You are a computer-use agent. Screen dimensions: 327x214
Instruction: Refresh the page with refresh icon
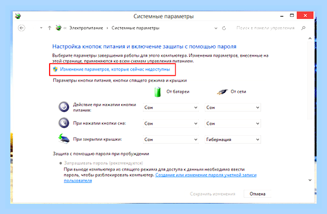(224, 28)
